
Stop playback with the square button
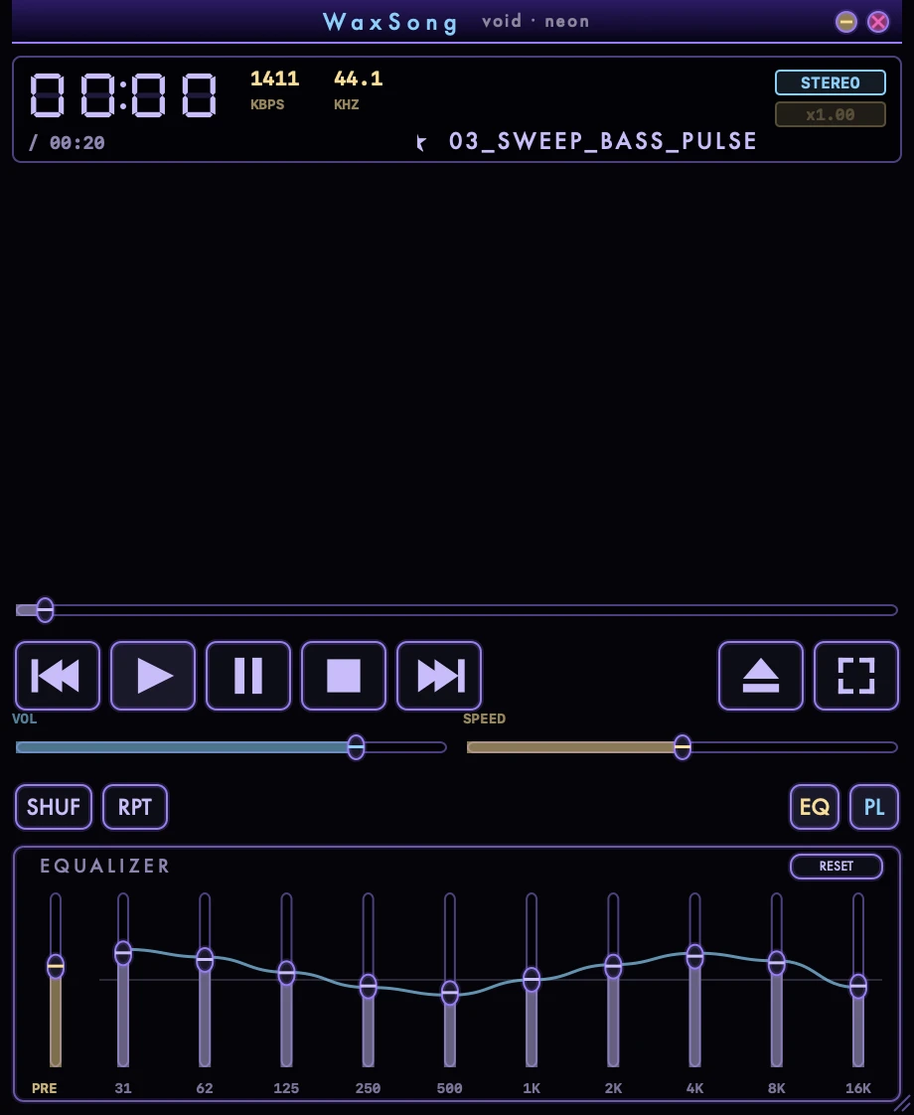click(x=344, y=676)
